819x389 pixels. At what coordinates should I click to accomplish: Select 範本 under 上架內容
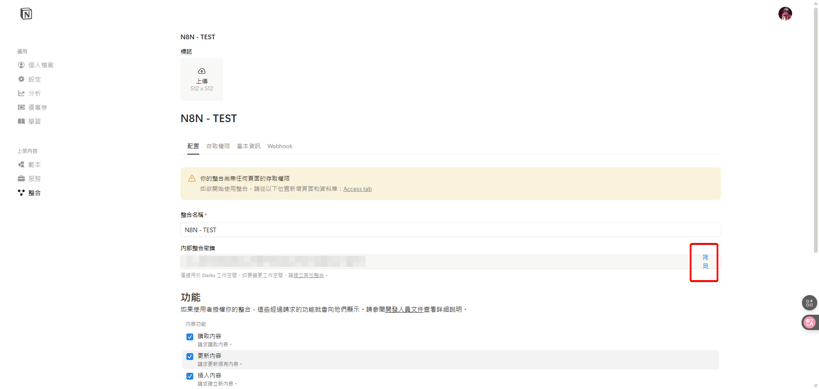click(x=35, y=164)
